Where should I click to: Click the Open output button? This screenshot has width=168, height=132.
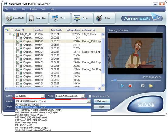click(102, 107)
